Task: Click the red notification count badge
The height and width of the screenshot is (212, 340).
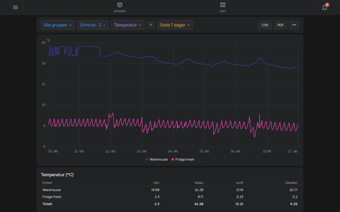Action: 327,5
